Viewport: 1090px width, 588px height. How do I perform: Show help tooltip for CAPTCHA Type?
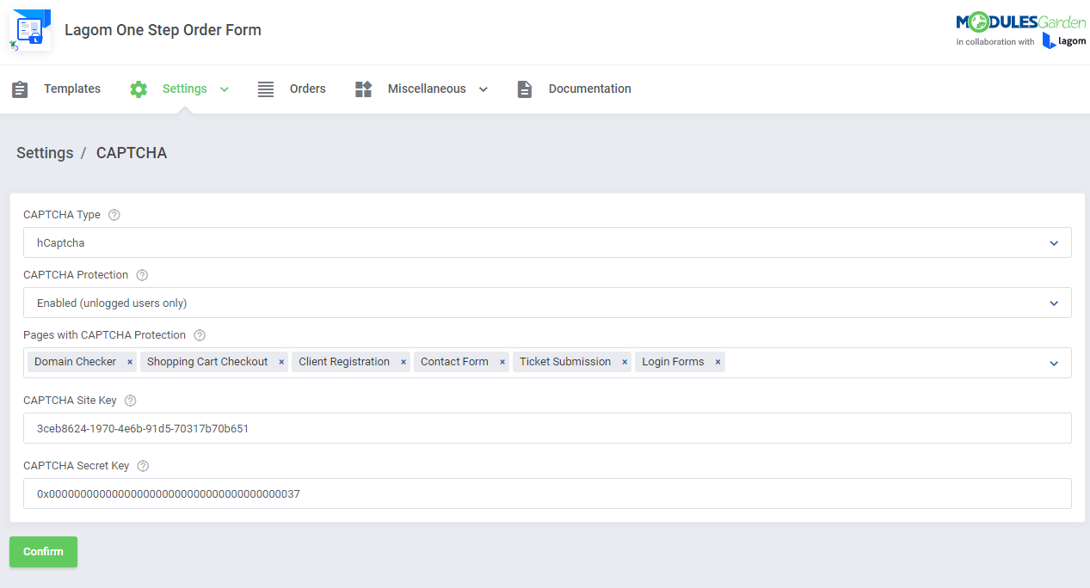pyautogui.click(x=114, y=215)
